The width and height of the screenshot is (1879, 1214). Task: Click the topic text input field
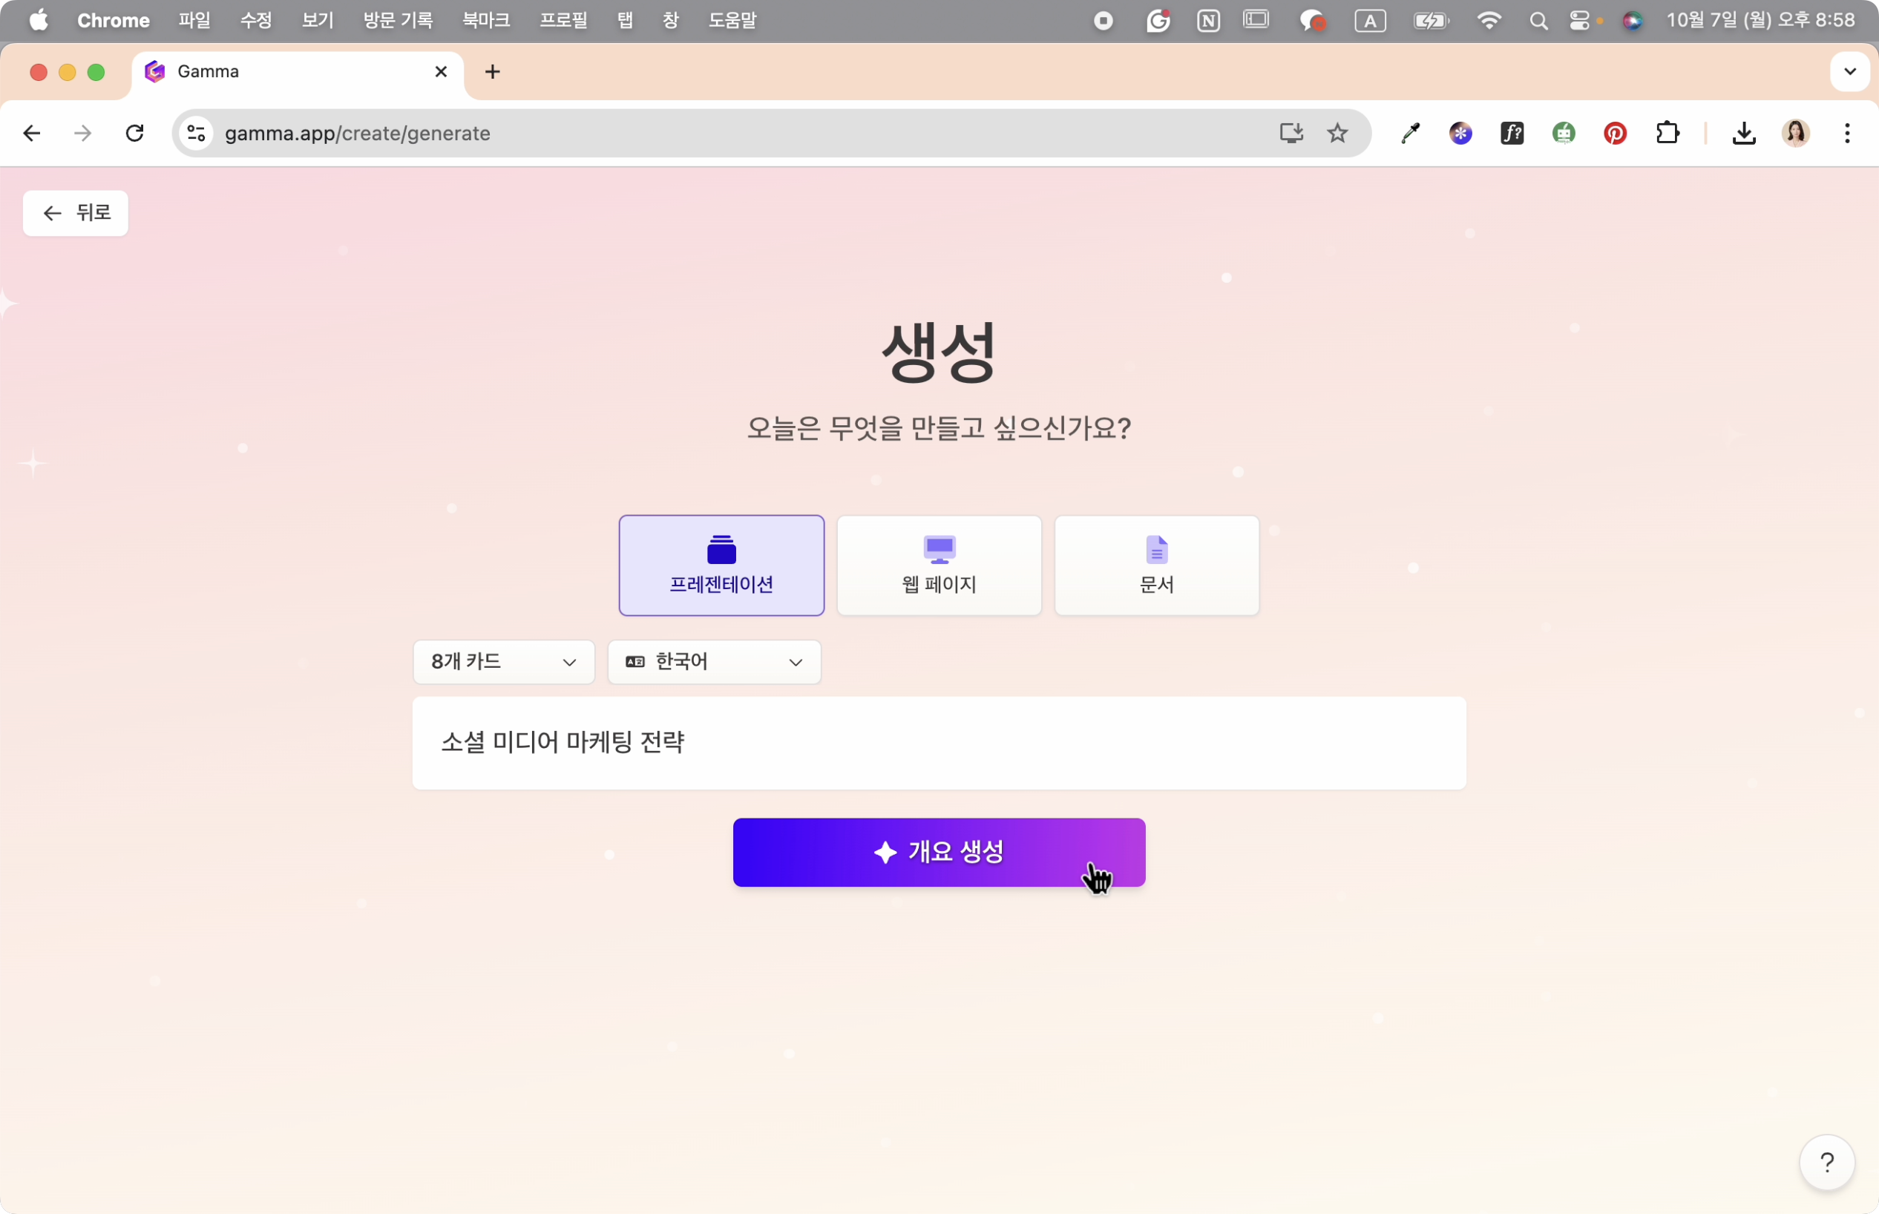(939, 743)
